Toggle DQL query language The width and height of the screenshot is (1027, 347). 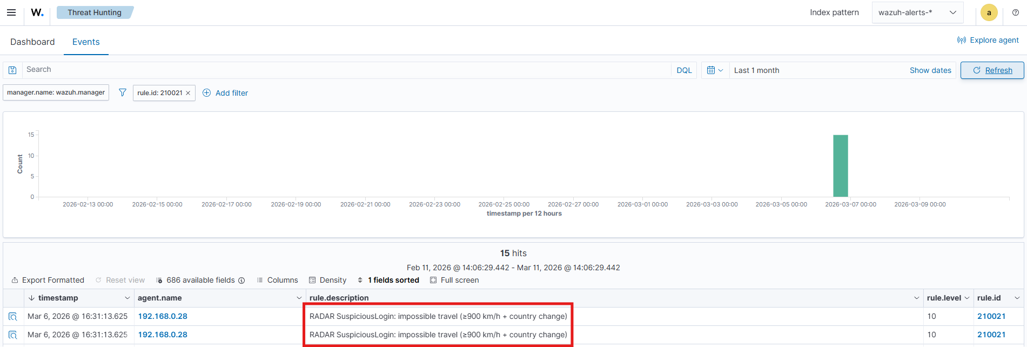pyautogui.click(x=684, y=70)
